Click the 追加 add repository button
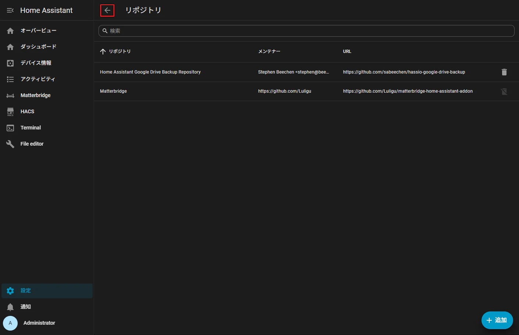The image size is (519, 335). pyautogui.click(x=497, y=320)
